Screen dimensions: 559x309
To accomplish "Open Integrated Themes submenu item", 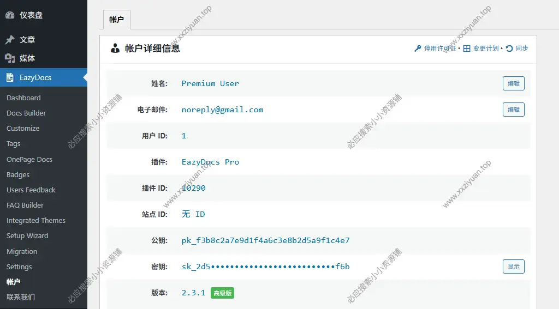I will point(35,220).
